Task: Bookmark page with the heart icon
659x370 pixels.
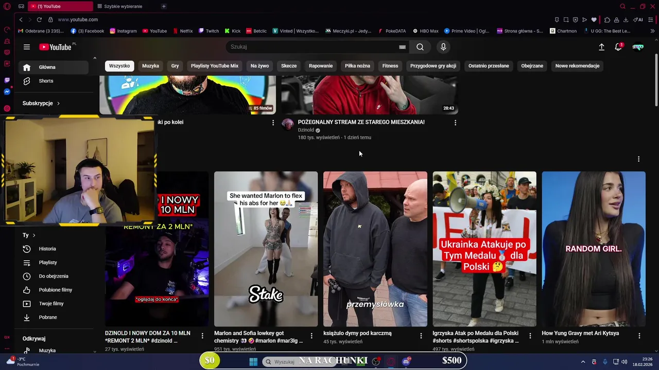Action: click(594, 20)
